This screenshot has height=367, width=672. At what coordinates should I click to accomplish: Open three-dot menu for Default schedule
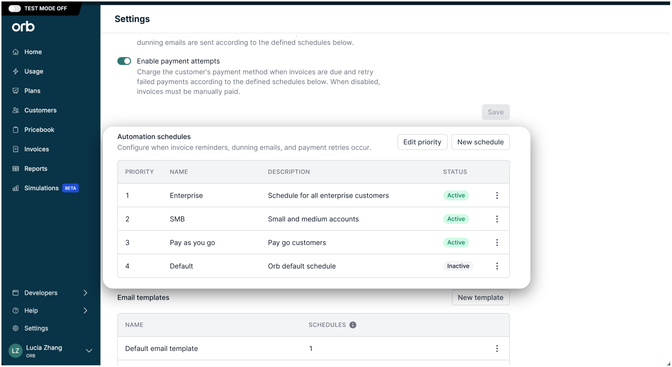[497, 266]
